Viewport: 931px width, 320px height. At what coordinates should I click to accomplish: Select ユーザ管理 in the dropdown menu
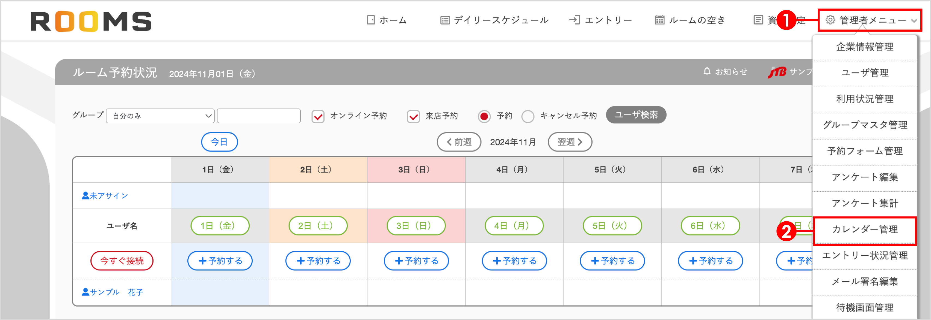pyautogui.click(x=865, y=73)
